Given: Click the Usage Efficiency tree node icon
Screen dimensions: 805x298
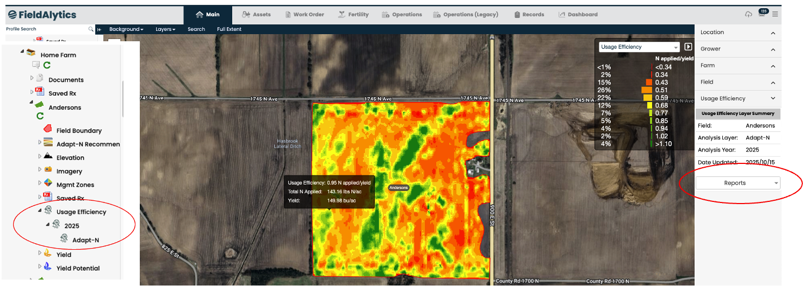Looking at the screenshot, I should click(x=48, y=211).
